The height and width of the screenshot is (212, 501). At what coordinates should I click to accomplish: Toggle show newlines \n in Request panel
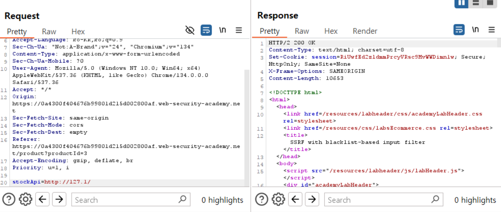point(223,30)
